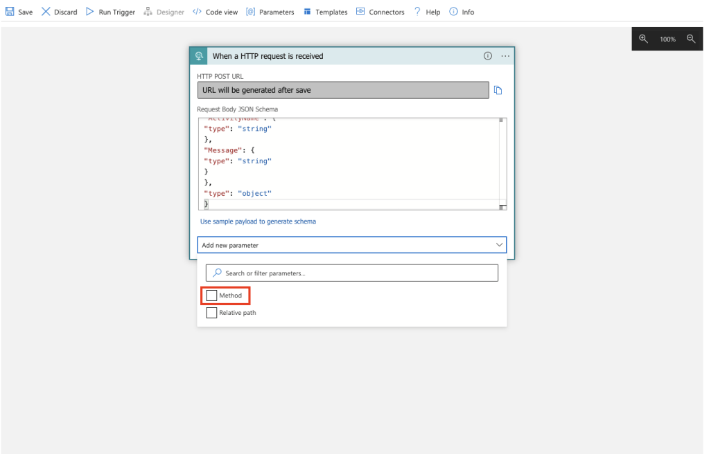The width and height of the screenshot is (709, 454).
Task: Open the trigger's ellipsis menu
Action: tap(505, 56)
